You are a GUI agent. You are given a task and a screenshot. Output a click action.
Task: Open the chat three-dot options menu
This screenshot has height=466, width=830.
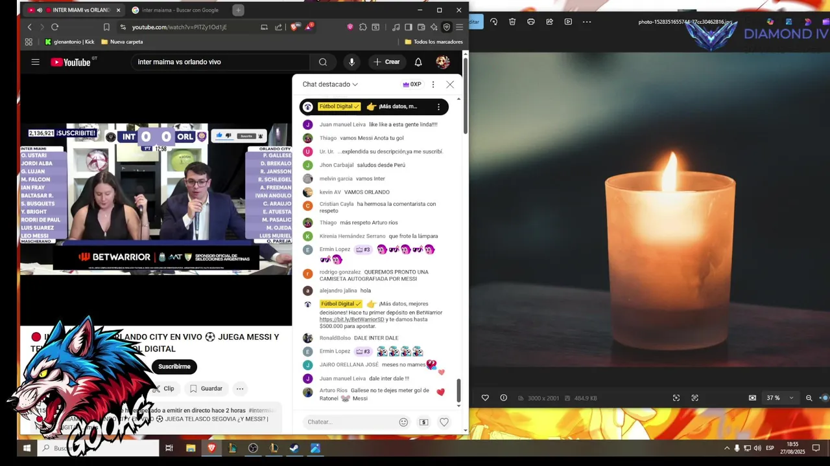[433, 84]
